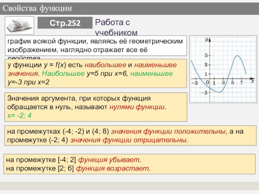Click the number 7 on the x-axis
This screenshot has height=194, width=259.
pos(242,83)
